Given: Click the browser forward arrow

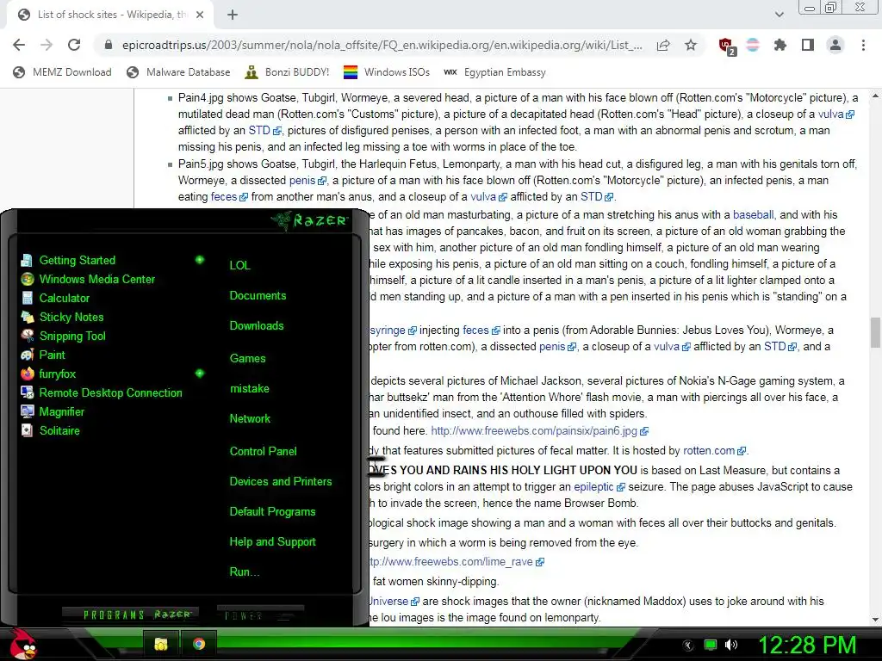Looking at the screenshot, I should point(47,45).
